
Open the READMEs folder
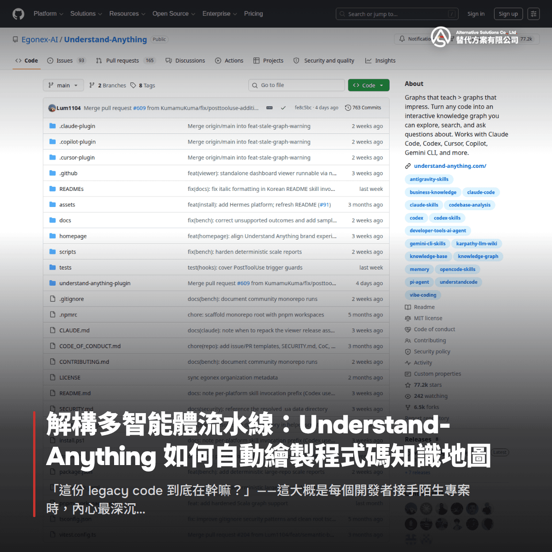(71, 189)
